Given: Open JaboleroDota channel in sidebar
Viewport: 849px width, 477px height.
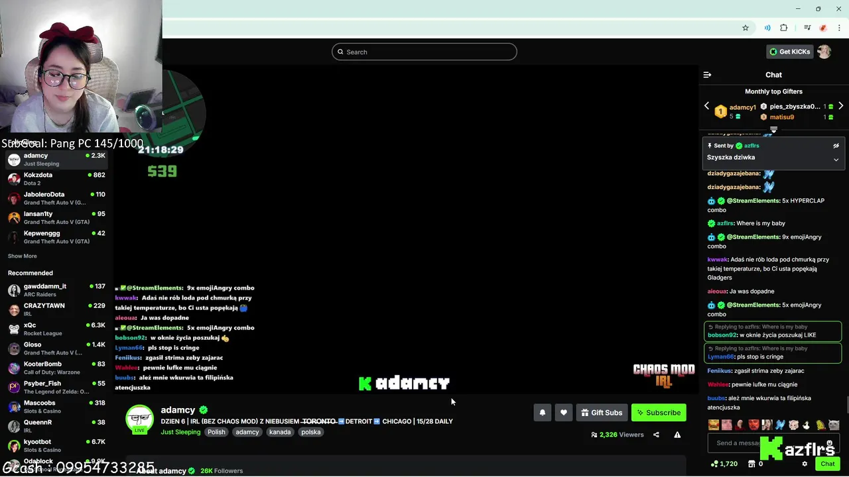Looking at the screenshot, I should pos(56,198).
